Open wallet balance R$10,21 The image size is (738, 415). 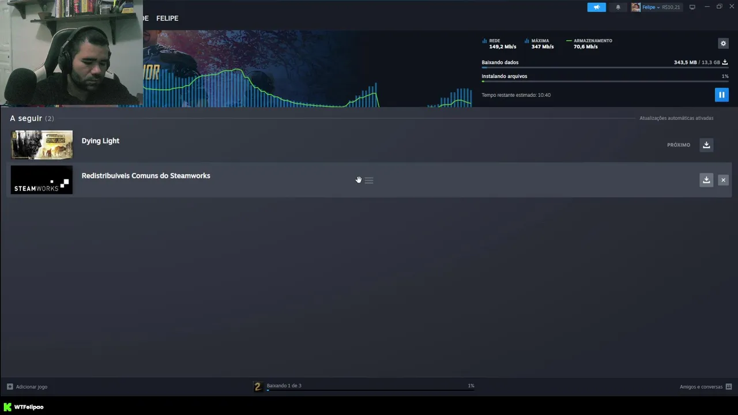pyautogui.click(x=671, y=7)
